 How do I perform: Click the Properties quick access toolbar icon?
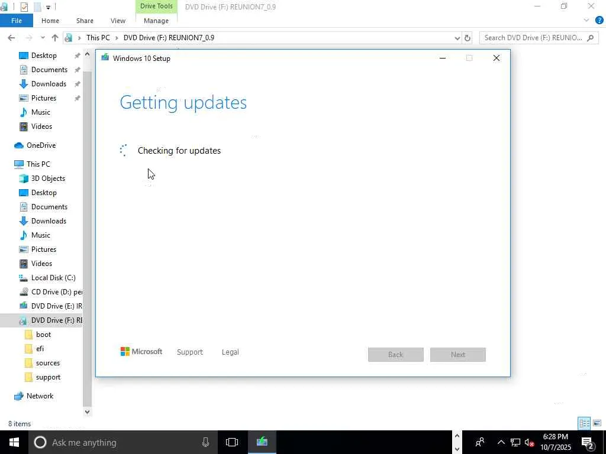click(x=24, y=7)
